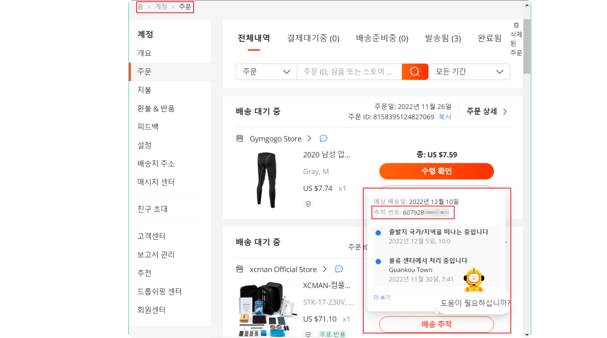Image resolution: width=607 pixels, height=338 pixels.
Task: Open 배송지 주소 in sidebar
Action: pyautogui.click(x=156, y=164)
